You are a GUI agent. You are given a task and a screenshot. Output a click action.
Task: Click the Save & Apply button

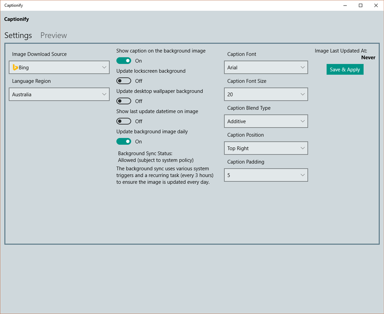(345, 69)
